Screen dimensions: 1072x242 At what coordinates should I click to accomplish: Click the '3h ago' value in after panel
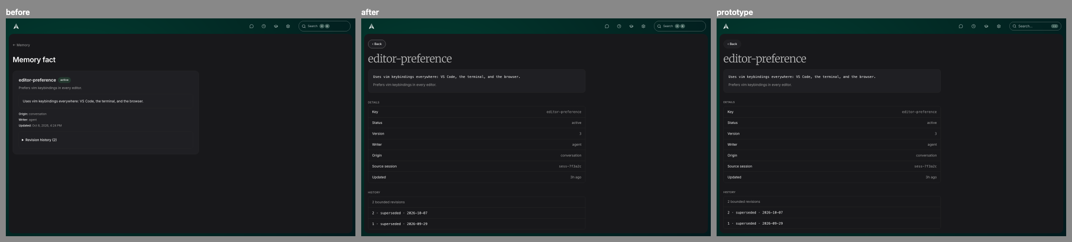576,177
